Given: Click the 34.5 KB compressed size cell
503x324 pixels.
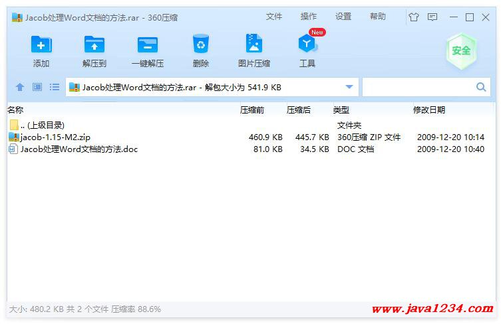Looking at the screenshot, I should [314, 149].
